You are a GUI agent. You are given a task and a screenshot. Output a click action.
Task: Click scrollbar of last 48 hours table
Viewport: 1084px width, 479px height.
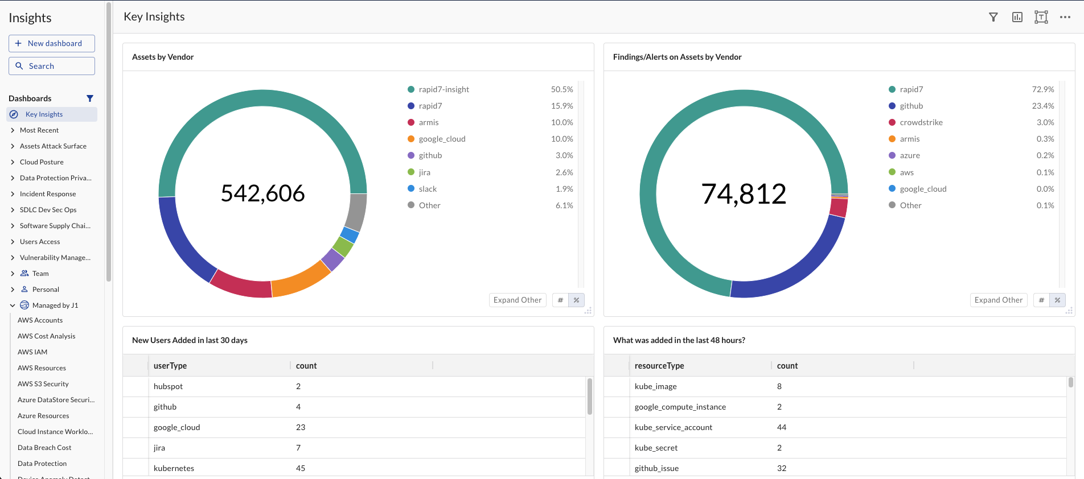1071,382
